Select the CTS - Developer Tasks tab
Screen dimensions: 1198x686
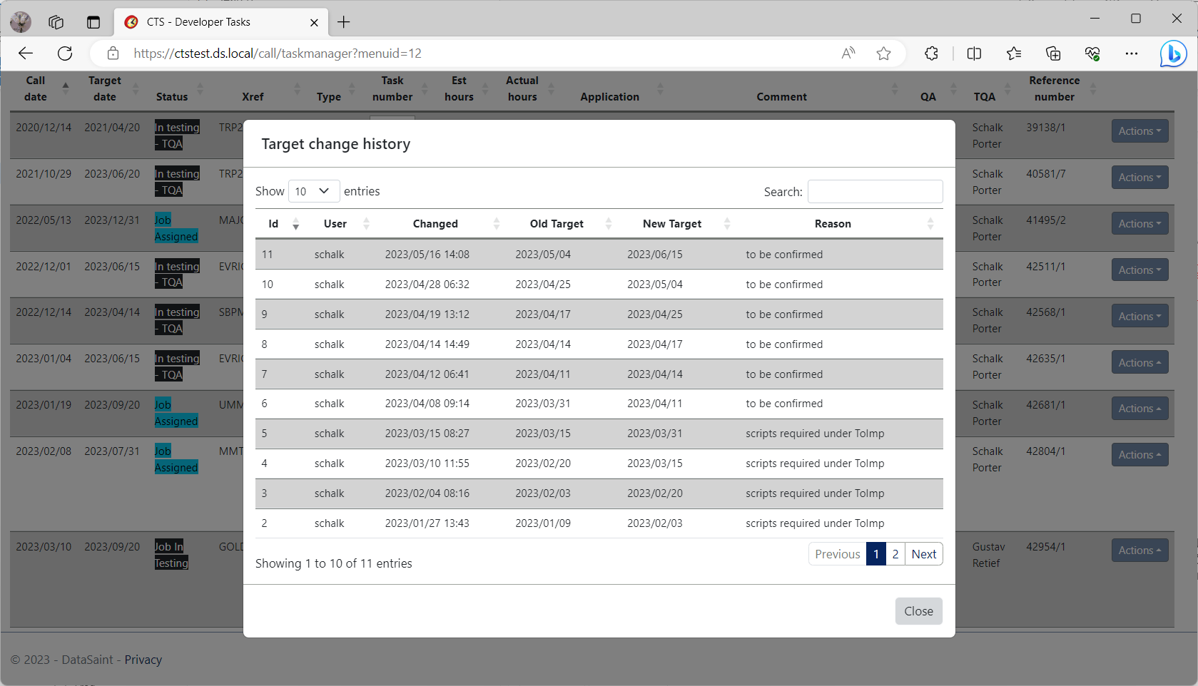tap(221, 22)
